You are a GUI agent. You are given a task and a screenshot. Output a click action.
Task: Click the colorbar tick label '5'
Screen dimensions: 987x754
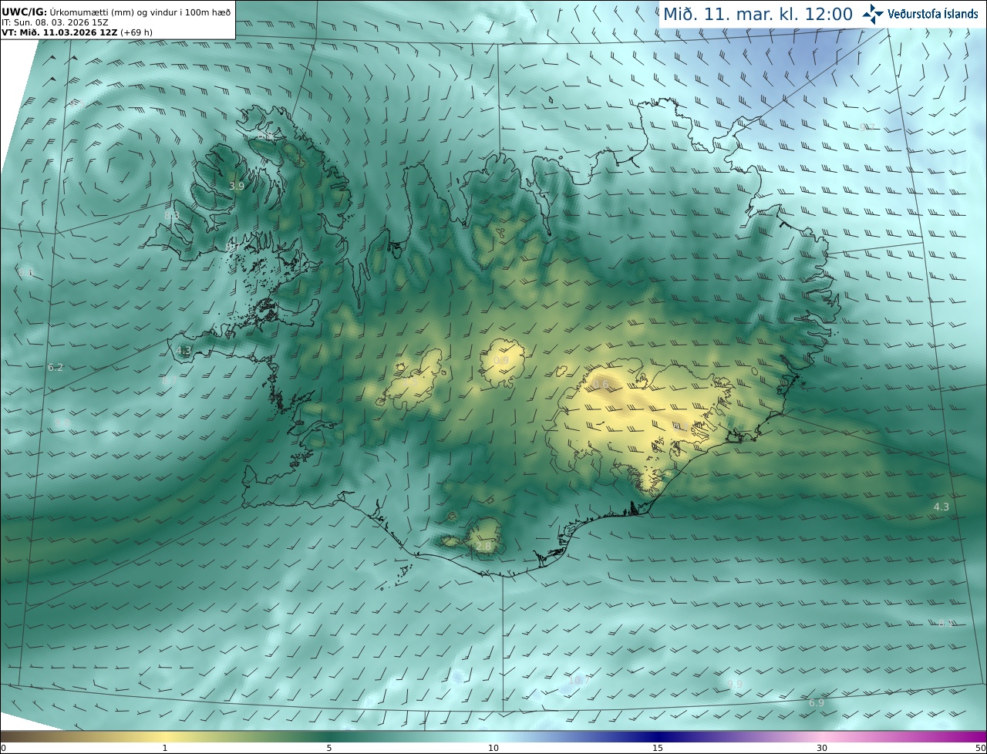click(329, 748)
